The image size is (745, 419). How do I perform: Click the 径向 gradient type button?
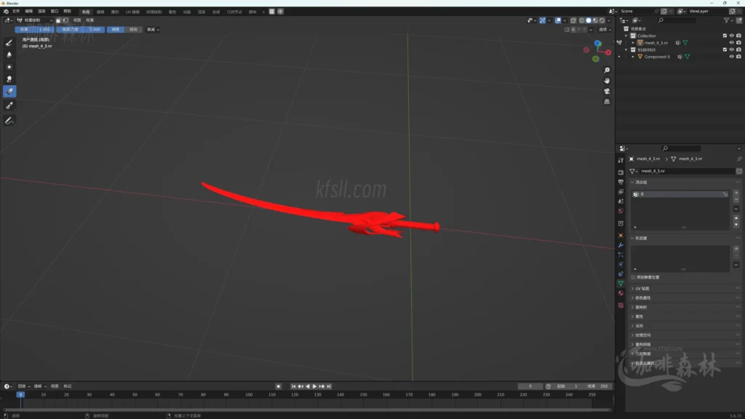(133, 30)
